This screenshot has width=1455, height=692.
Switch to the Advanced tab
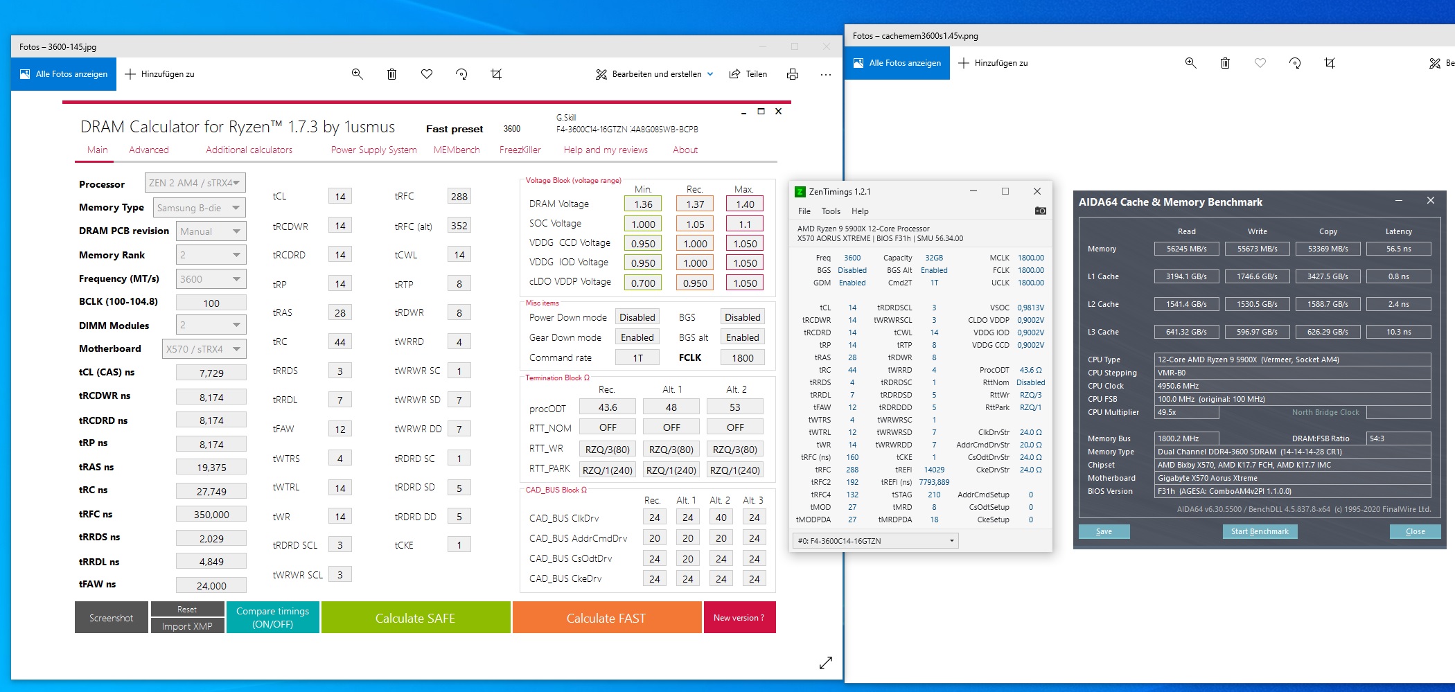[149, 150]
